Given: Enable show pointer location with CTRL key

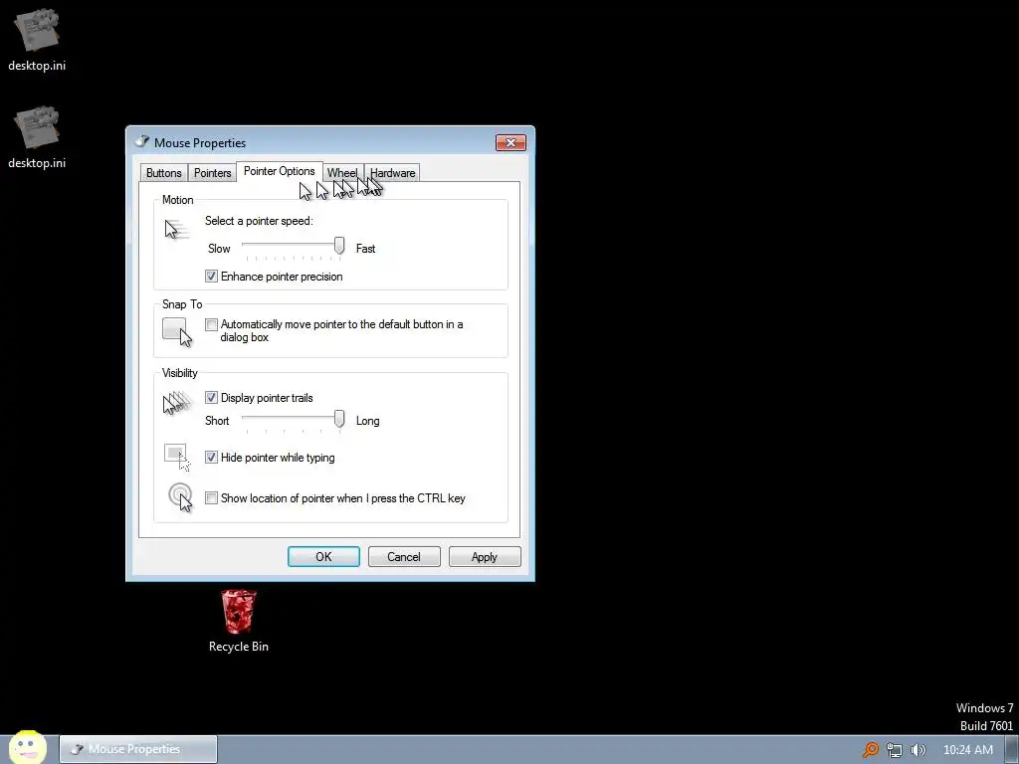Looking at the screenshot, I should coord(211,498).
